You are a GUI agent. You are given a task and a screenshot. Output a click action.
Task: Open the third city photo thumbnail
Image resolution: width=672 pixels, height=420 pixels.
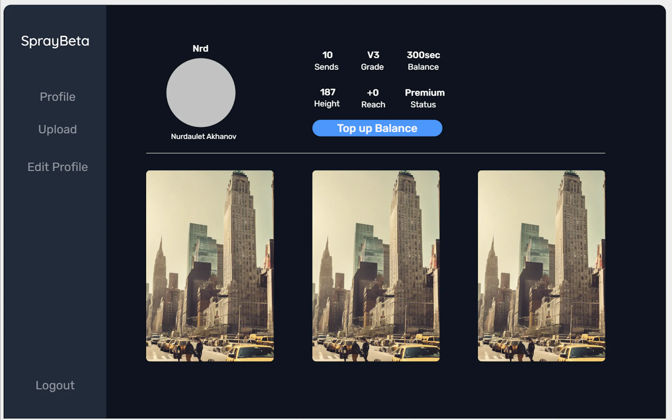coord(541,266)
